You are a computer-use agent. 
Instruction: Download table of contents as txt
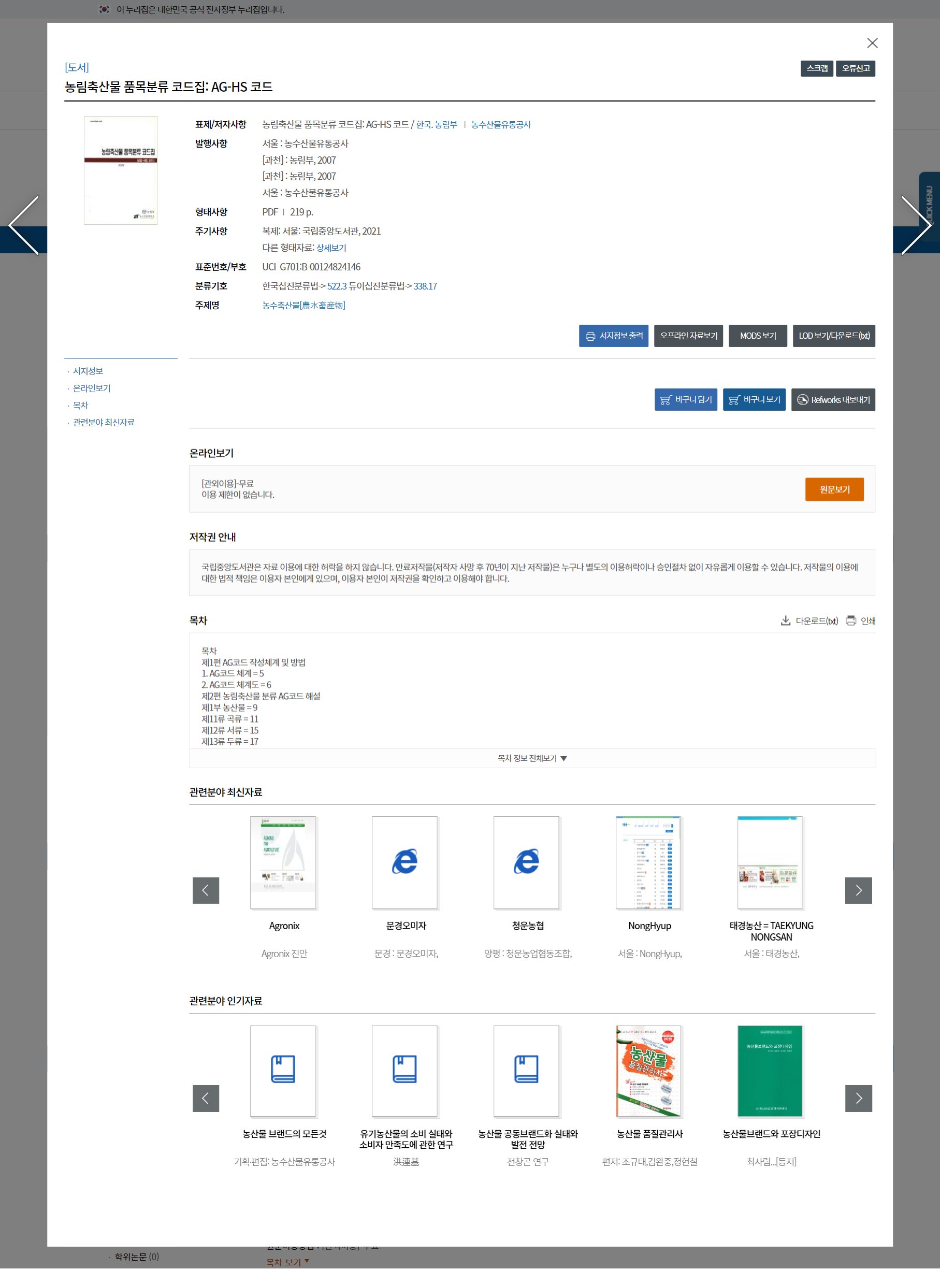(x=809, y=621)
